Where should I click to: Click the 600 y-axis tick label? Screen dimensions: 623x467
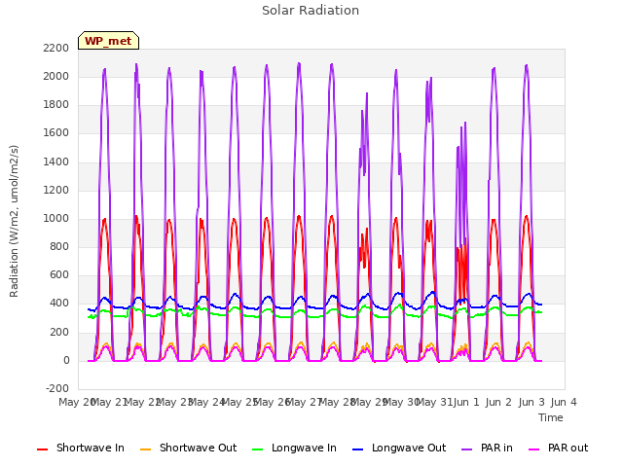pyautogui.click(x=59, y=274)
